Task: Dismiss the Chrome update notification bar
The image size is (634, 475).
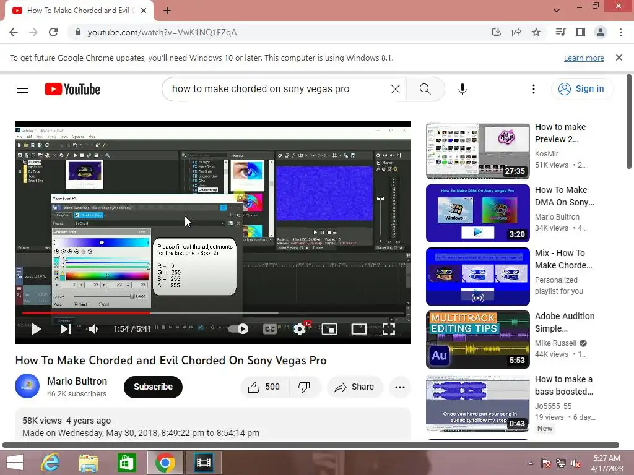Action: coord(619,58)
